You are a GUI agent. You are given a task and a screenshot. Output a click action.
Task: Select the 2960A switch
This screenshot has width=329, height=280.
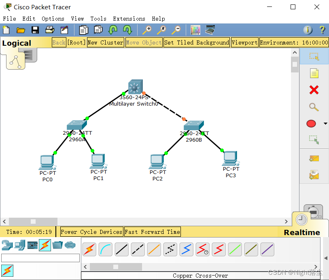[x=76, y=125]
